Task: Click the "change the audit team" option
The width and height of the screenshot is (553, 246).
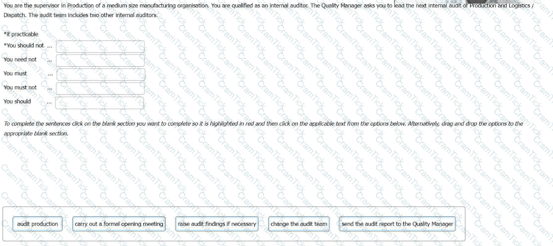Action: point(299,224)
